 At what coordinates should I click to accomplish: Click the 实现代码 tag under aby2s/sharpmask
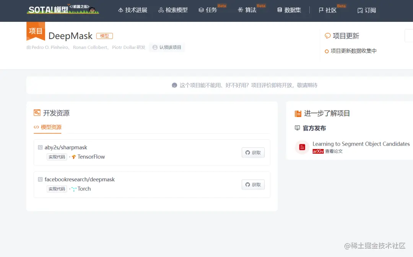pos(57,156)
